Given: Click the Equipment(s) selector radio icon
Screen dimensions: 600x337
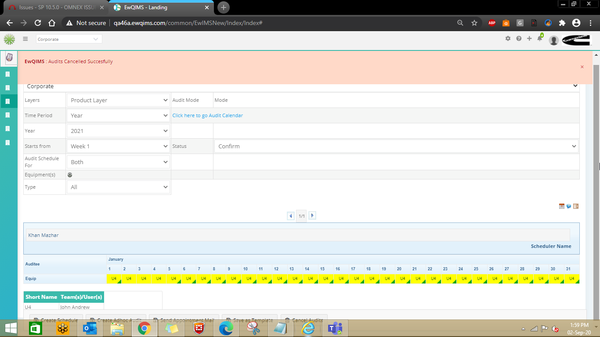Looking at the screenshot, I should [70, 175].
